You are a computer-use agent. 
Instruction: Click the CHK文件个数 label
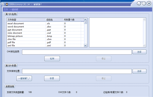coord(65,92)
